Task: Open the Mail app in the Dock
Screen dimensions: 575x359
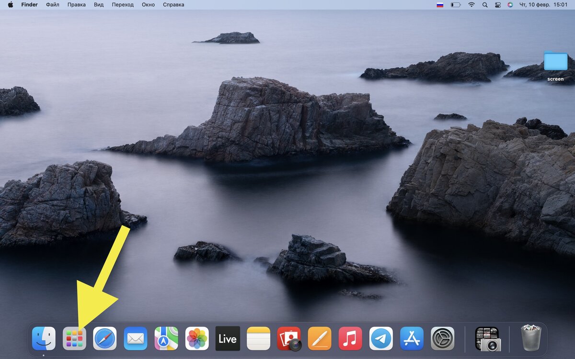Action: click(136, 338)
